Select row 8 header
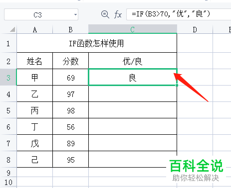The image size is (231, 188). click(x=8, y=159)
